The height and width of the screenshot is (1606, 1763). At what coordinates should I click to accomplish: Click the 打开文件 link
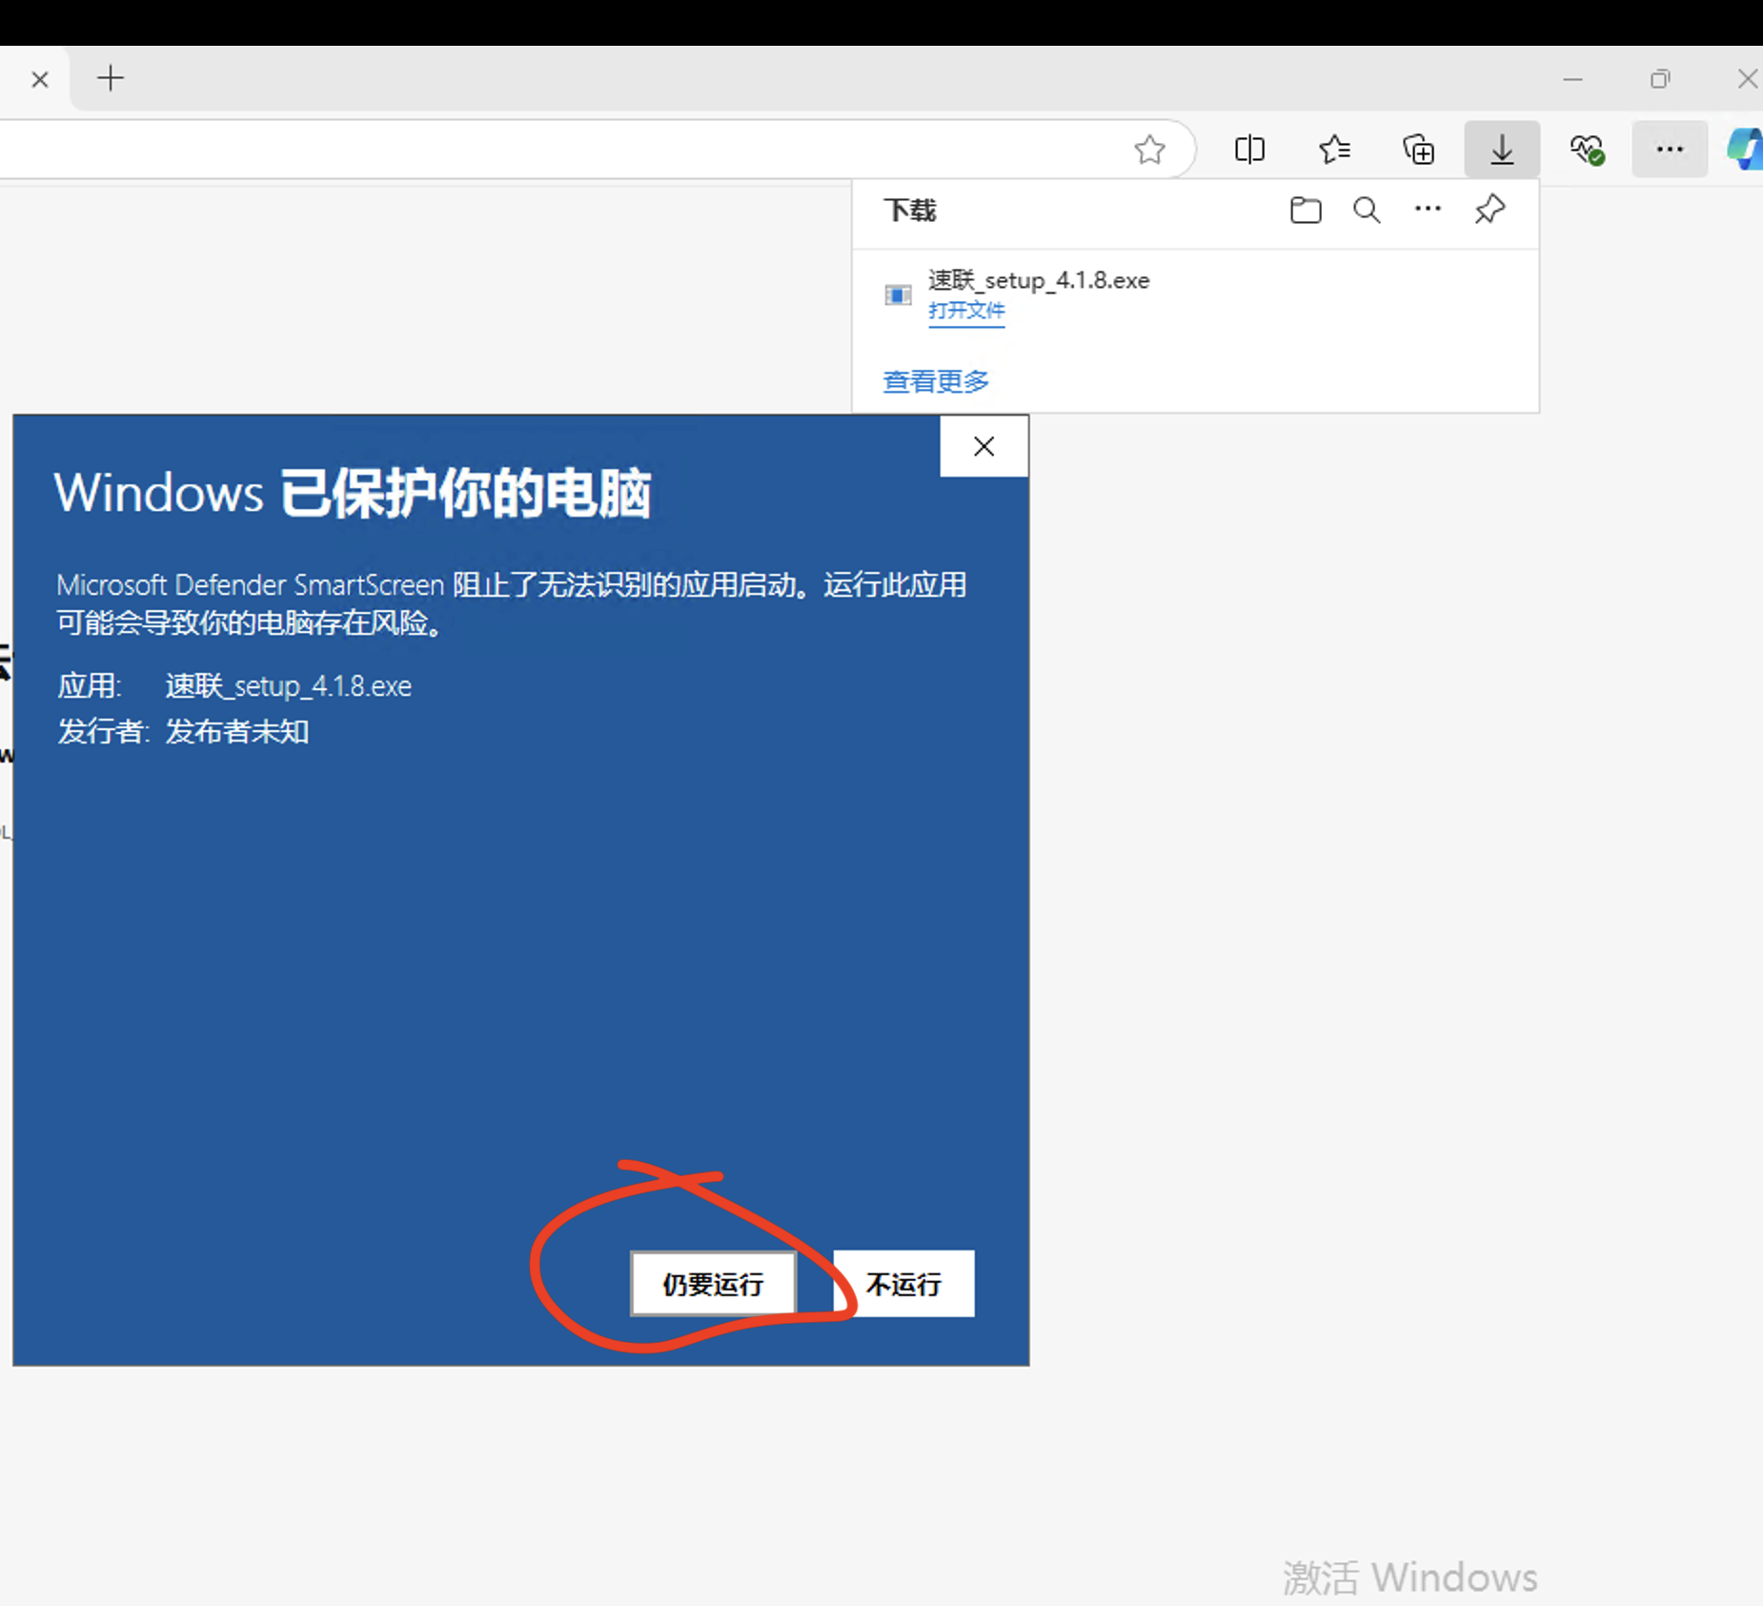(x=966, y=311)
